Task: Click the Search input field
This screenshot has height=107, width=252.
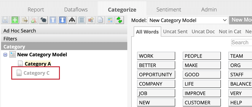Action: coord(241,42)
